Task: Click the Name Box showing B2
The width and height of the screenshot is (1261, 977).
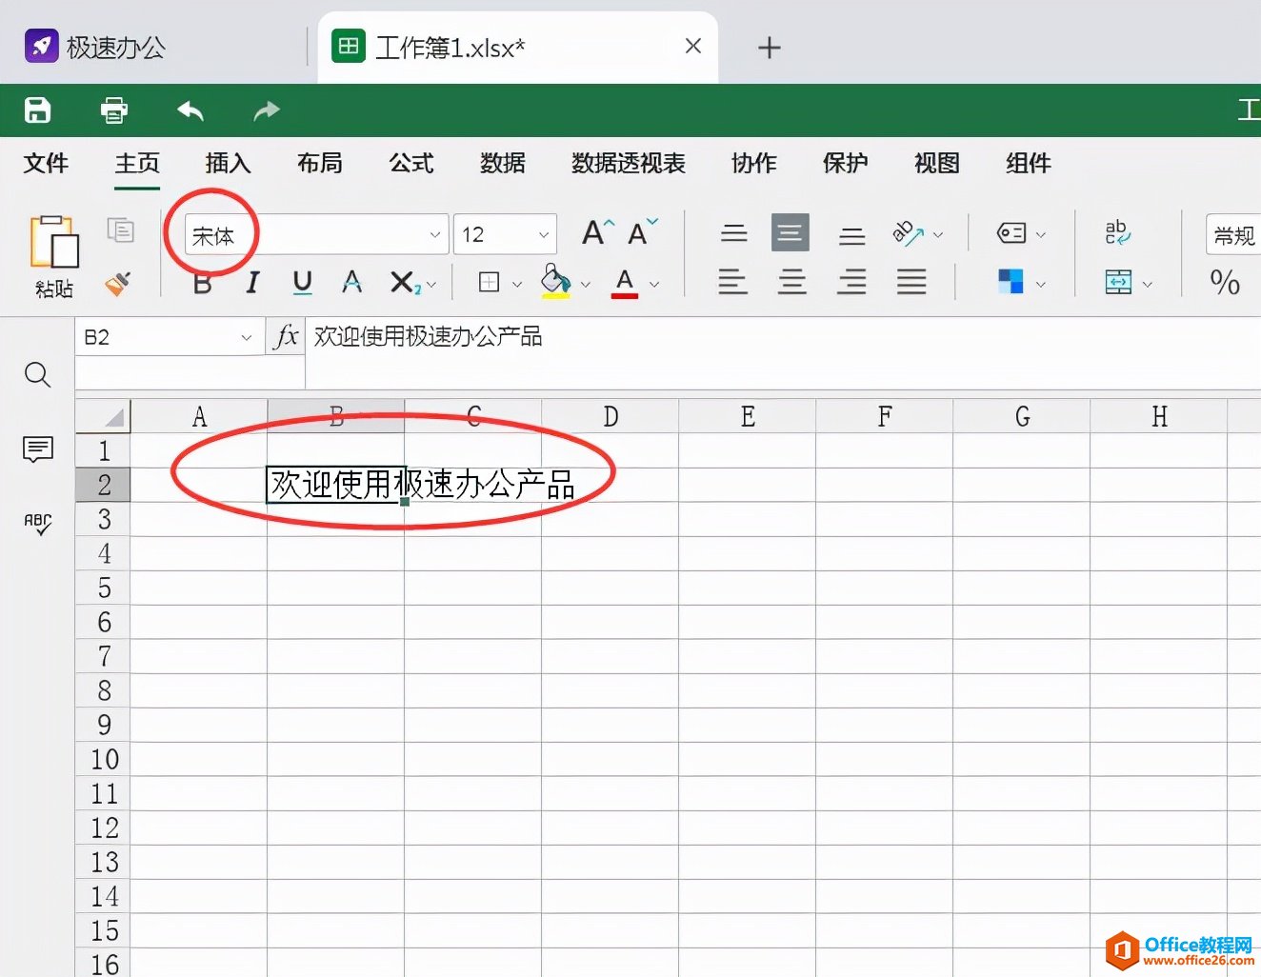Action: tap(143, 336)
